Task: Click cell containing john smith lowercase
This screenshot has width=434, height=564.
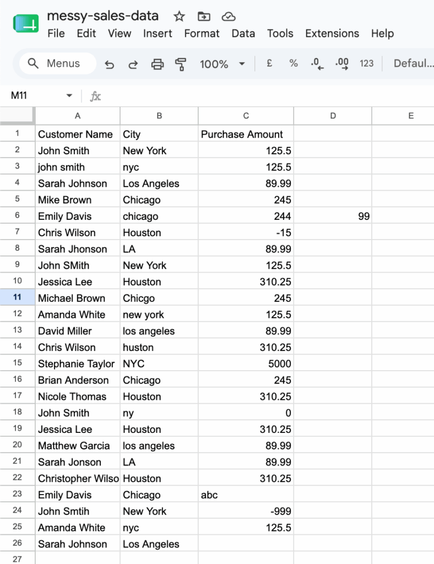Action: click(77, 167)
